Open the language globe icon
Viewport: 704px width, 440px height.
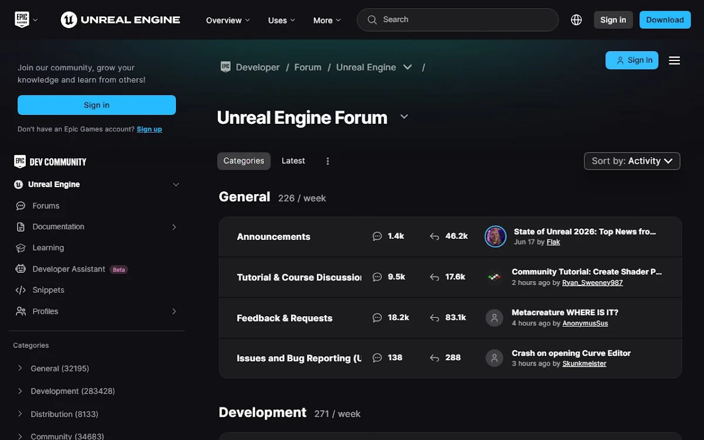point(576,20)
